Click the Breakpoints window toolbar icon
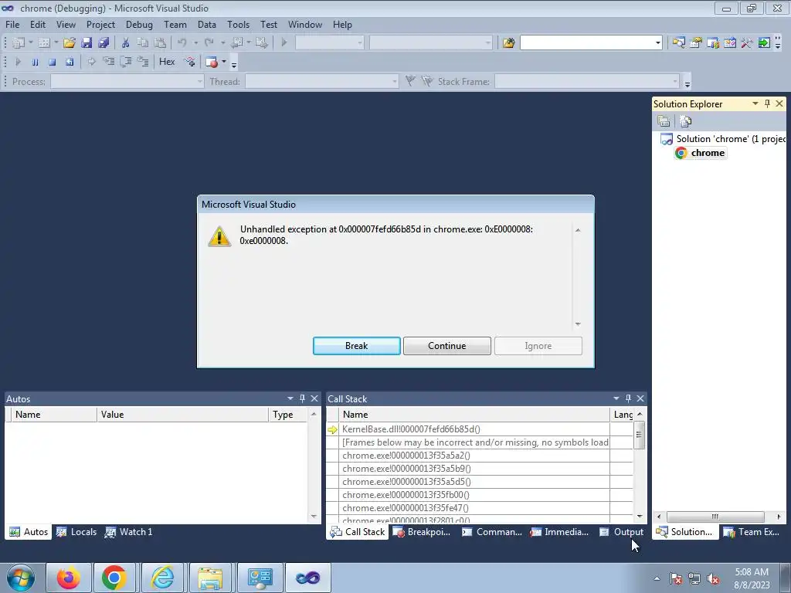This screenshot has width=791, height=593. (x=212, y=62)
